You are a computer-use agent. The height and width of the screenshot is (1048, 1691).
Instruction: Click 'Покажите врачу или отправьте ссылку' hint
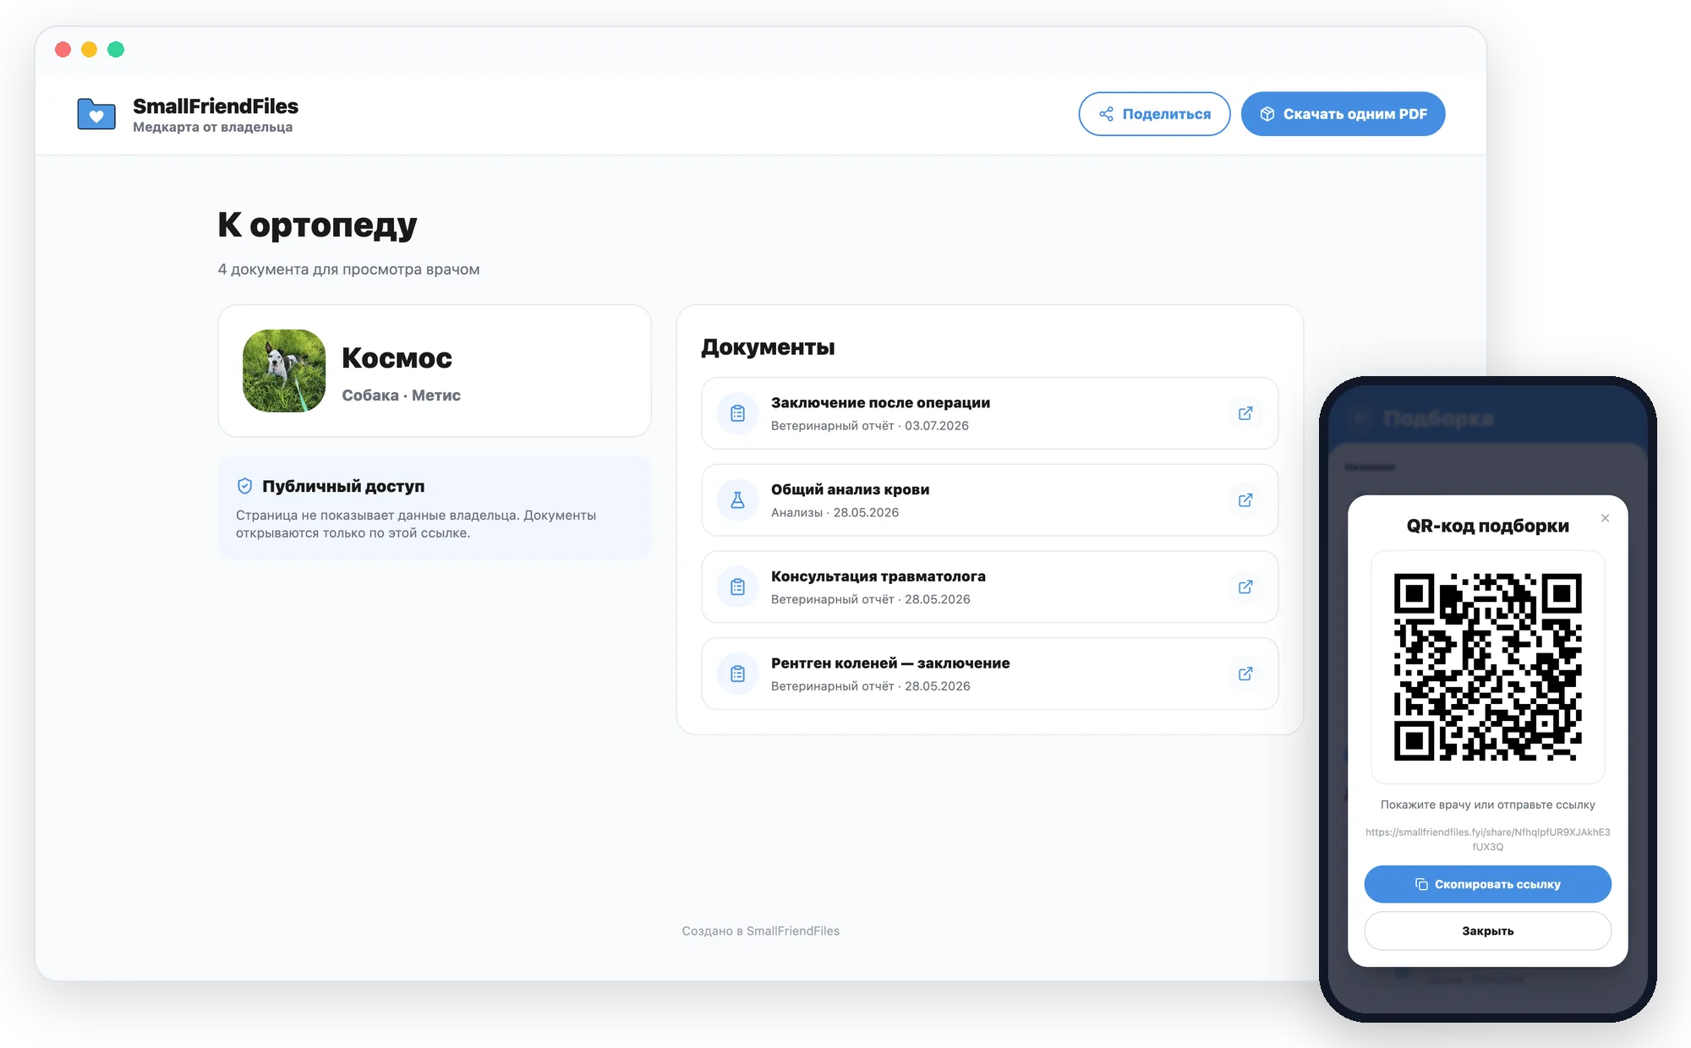(1487, 805)
